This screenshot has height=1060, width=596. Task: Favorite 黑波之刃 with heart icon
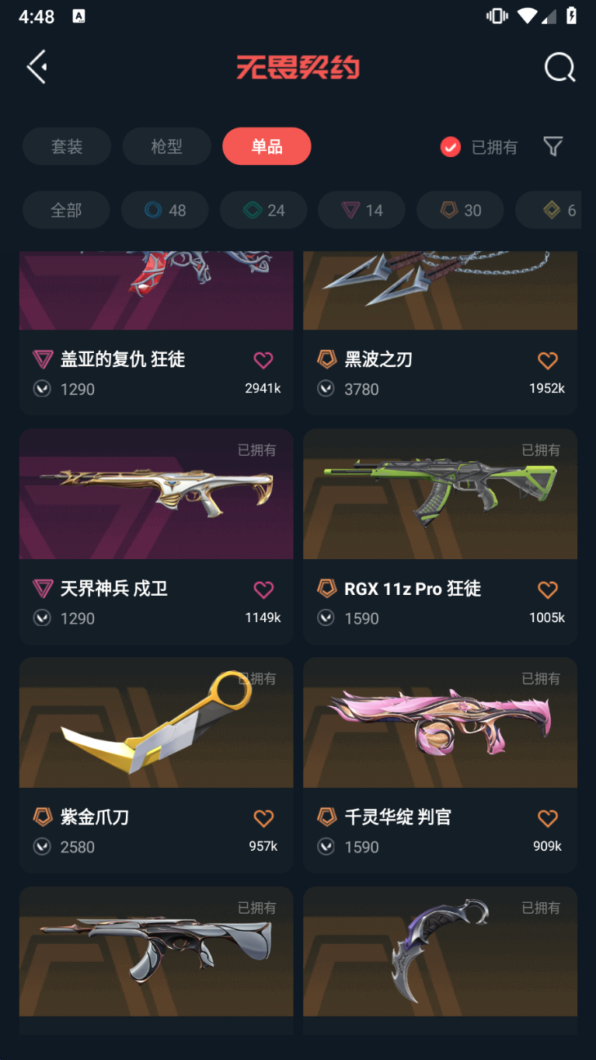548,360
